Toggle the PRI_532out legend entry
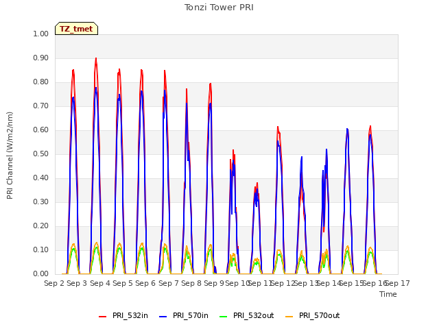Screen dimensions: 439x329 tap(247, 315)
